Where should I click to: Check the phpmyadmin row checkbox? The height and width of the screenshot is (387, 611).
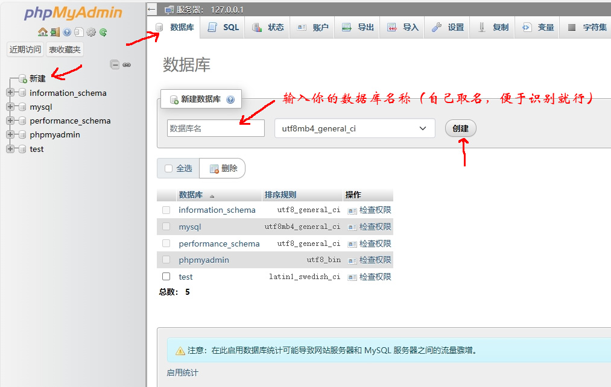point(166,260)
